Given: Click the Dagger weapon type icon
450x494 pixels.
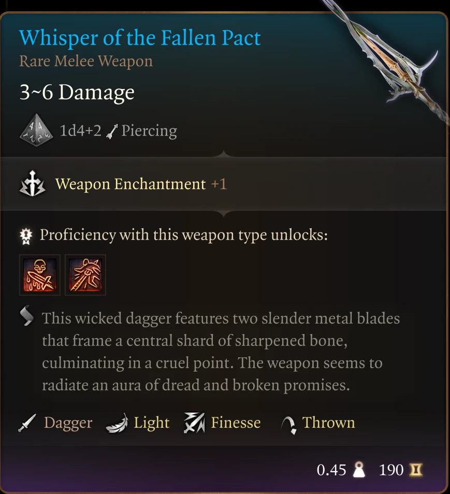Looking at the screenshot, I should pyautogui.click(x=27, y=423).
